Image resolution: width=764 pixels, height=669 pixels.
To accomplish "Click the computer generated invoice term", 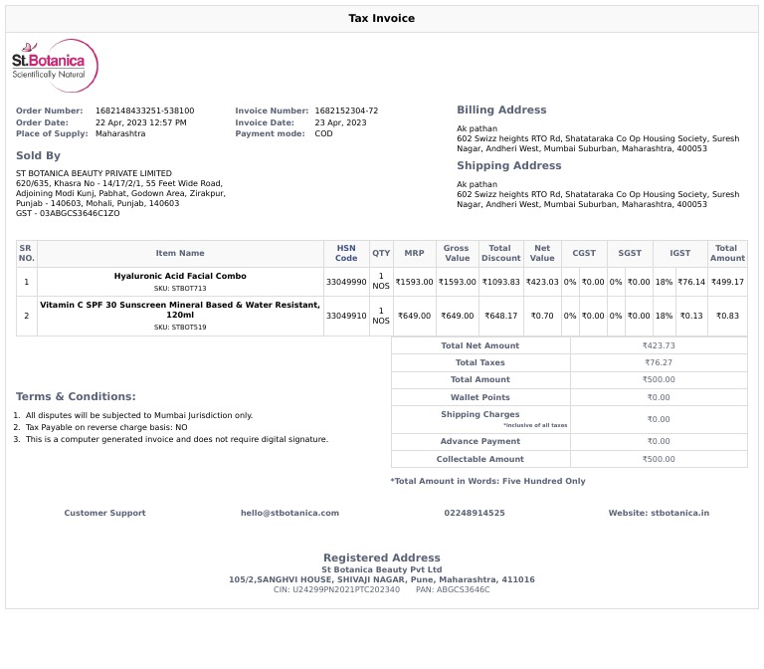I will click(x=177, y=439).
